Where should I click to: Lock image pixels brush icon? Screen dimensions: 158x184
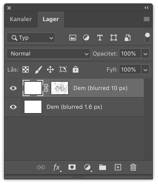(x=38, y=69)
